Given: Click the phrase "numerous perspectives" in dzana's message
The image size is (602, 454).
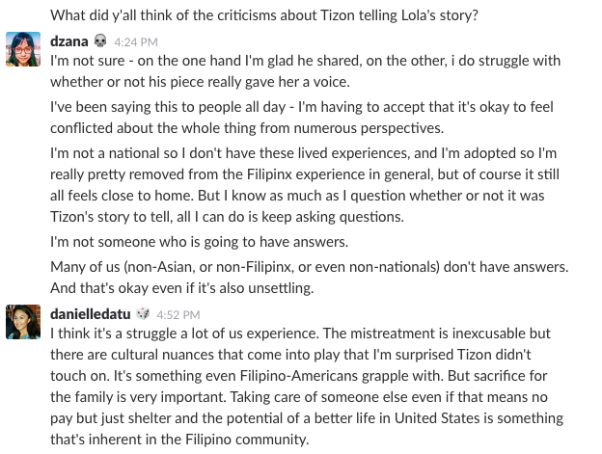Looking at the screenshot, I should [x=369, y=128].
